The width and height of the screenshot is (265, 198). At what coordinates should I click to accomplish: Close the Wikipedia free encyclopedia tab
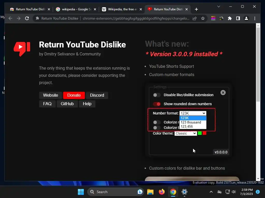tap(141, 9)
